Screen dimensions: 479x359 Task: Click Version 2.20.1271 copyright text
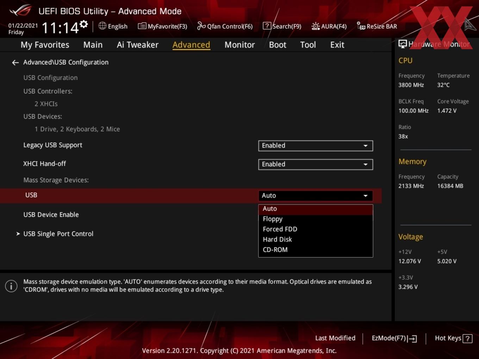point(239,351)
